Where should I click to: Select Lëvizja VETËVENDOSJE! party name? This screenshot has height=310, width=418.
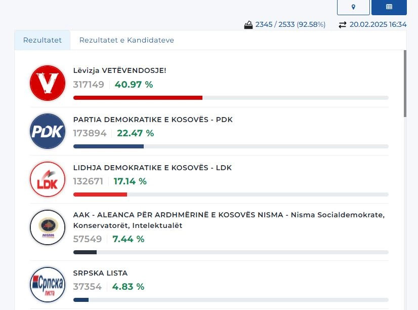(x=120, y=70)
